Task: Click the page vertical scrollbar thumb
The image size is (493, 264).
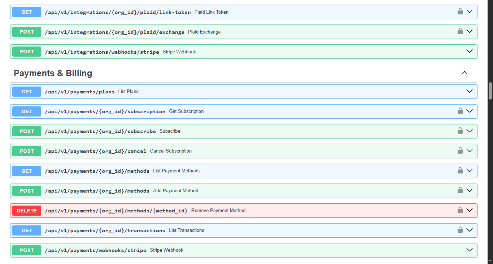Action: click(490, 91)
